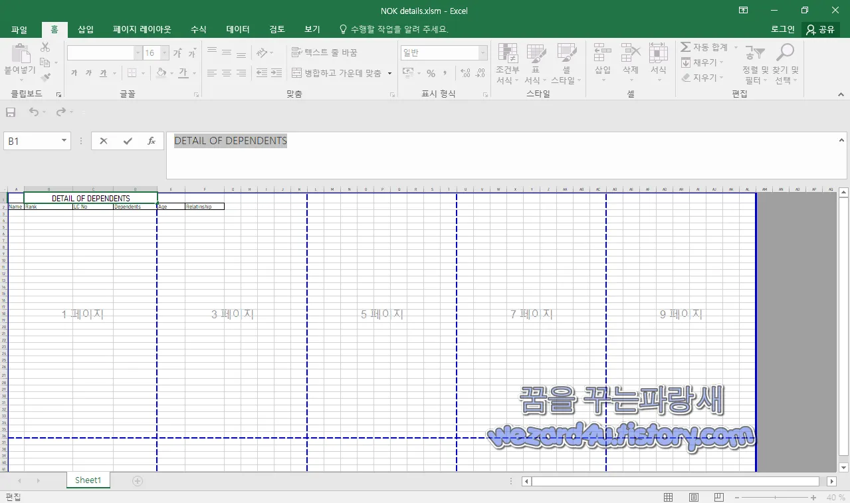
Task: Click the Cut scissors icon
Action: 45,47
